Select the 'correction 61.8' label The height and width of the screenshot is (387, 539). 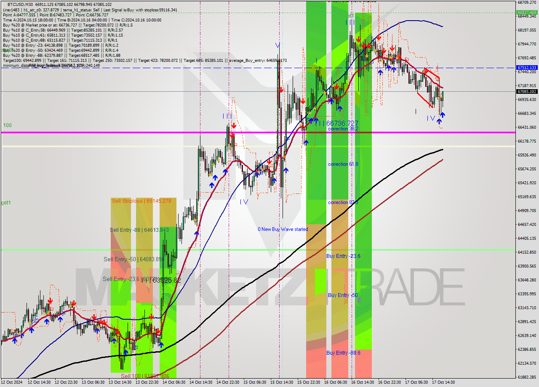click(x=343, y=164)
